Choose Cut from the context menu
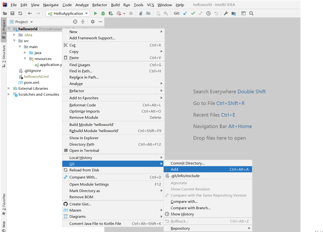 point(113,45)
